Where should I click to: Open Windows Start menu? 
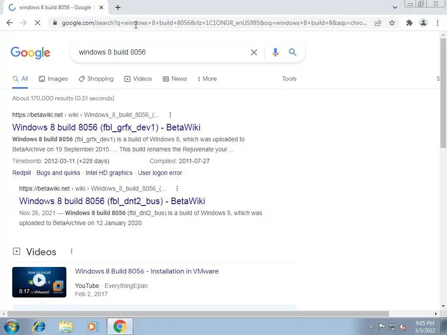(x=12, y=326)
